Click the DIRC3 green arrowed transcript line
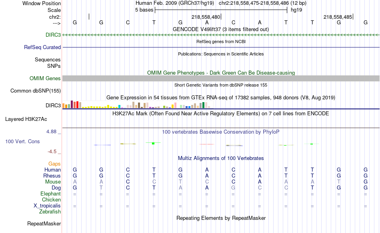 pyautogui.click(x=221, y=35)
